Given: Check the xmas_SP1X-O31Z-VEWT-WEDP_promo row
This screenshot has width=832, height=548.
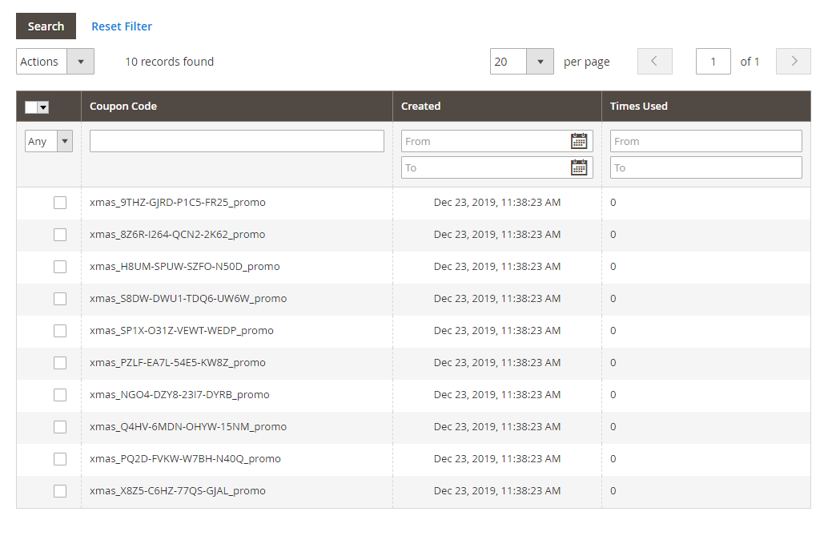Looking at the screenshot, I should click(60, 331).
